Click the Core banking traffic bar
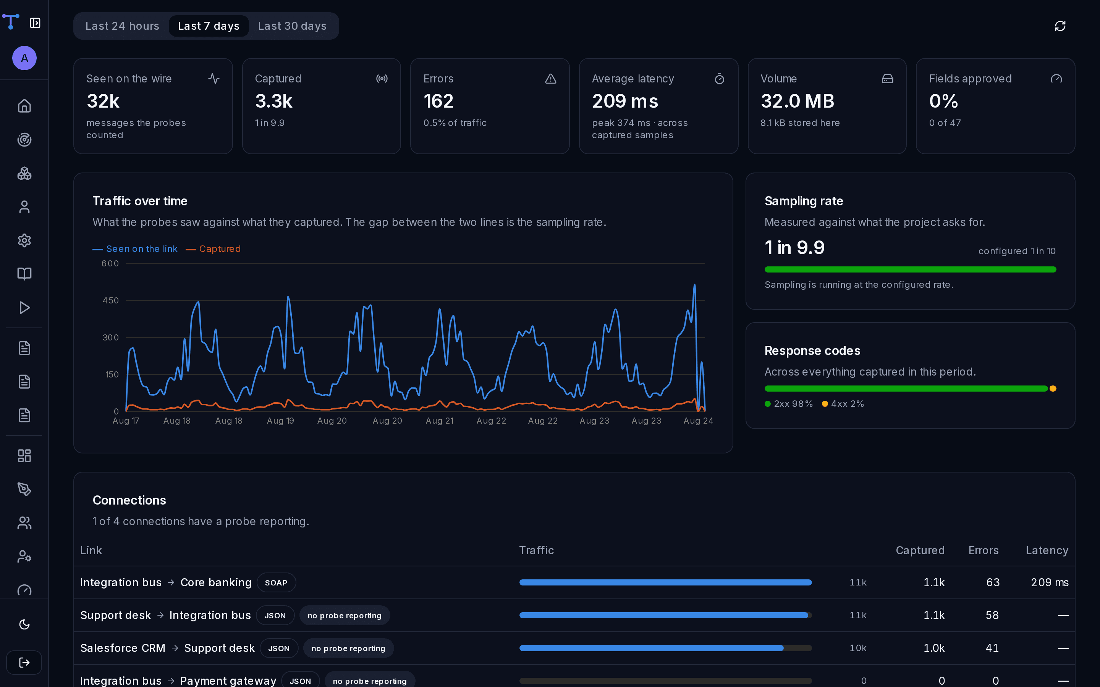Viewport: 1100px width, 687px height. pos(665,582)
